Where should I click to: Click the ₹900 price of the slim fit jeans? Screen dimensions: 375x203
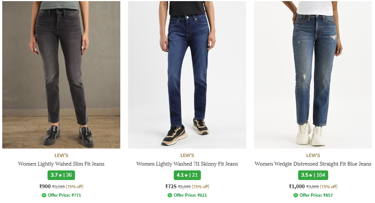(x=45, y=186)
